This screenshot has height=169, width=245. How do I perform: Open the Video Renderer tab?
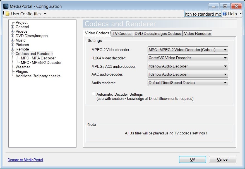point(197,33)
